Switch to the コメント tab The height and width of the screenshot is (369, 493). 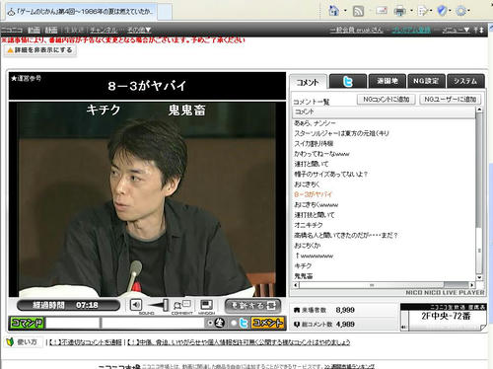[308, 82]
